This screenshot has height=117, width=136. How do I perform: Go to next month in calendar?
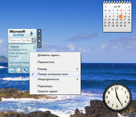point(129,7)
